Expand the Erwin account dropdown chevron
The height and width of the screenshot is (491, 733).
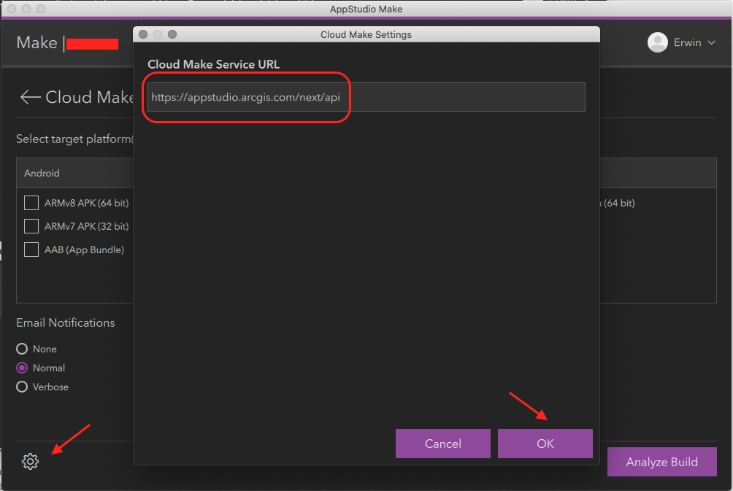tap(712, 42)
